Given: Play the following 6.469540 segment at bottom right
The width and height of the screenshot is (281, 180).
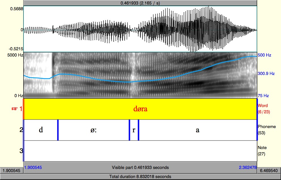Looking at the screenshot, I should tap(269, 171).
